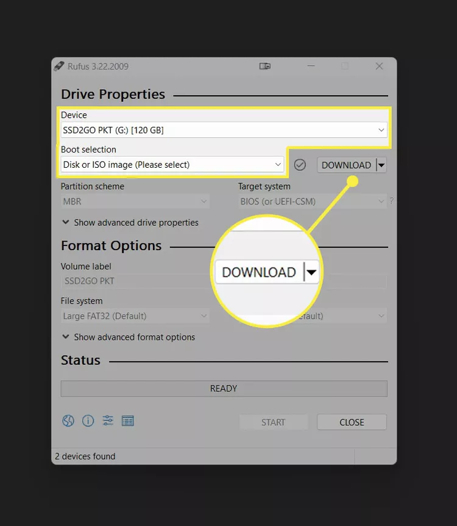Screen dimensions: 457x526
Task: Open the language globe icon
Action: point(68,420)
